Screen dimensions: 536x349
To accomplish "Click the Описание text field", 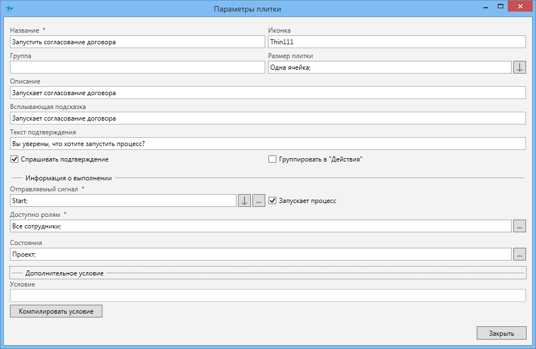I will click(x=267, y=93).
